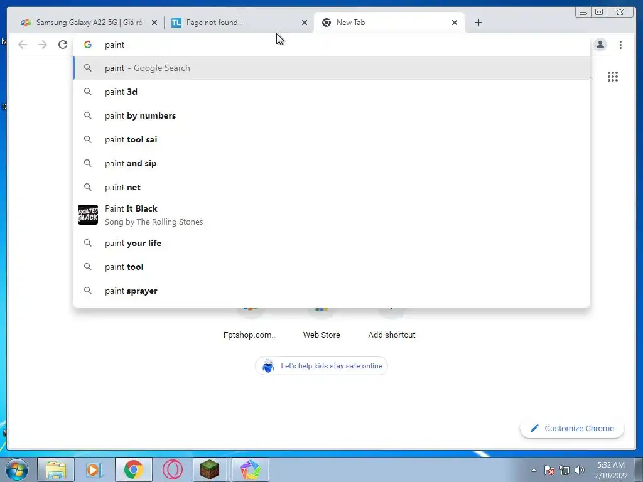
Task: Open the colorful aperture taskbar icon
Action: pyautogui.click(x=250, y=469)
